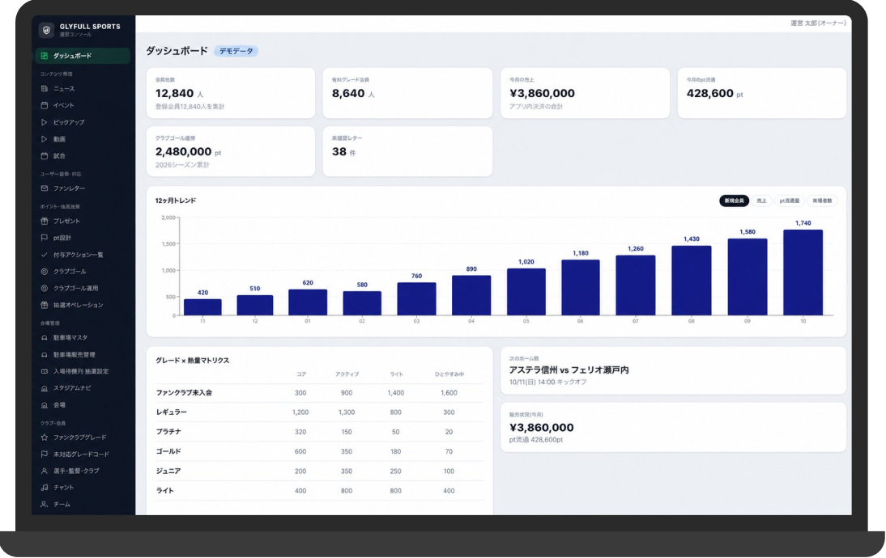Click the 2,480,000 club goal value
This screenshot has width=886, height=558.
tap(183, 152)
